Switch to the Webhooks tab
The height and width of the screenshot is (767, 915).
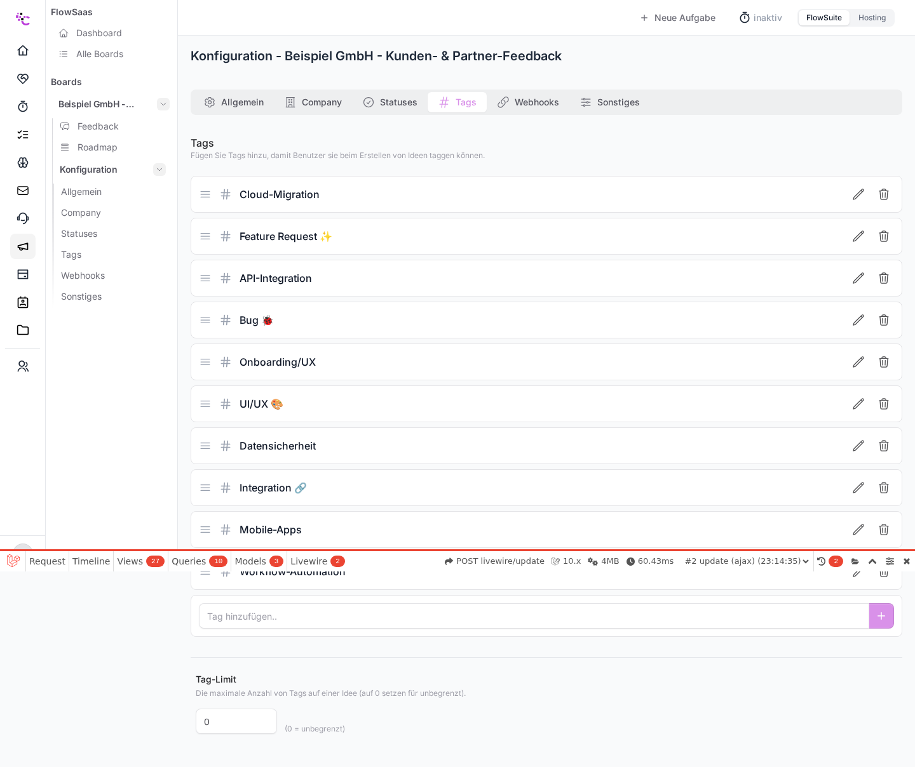(528, 102)
